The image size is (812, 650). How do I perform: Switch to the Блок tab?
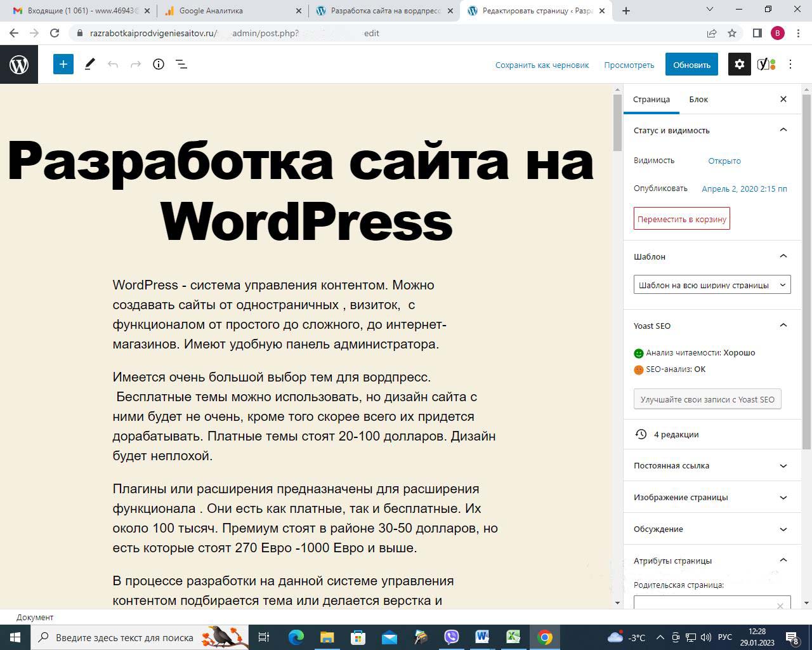(698, 99)
